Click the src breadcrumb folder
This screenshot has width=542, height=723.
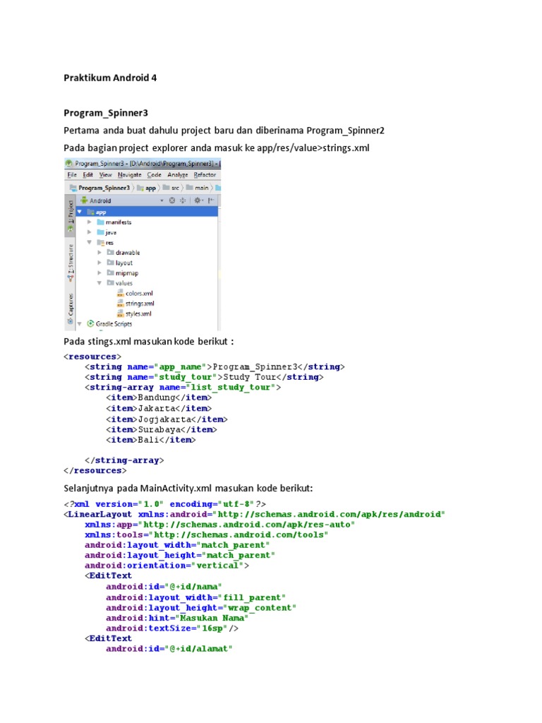(171, 188)
